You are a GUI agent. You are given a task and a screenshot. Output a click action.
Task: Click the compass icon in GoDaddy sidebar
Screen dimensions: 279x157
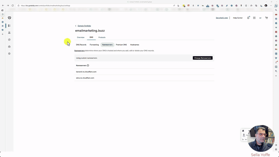[x=9, y=40]
